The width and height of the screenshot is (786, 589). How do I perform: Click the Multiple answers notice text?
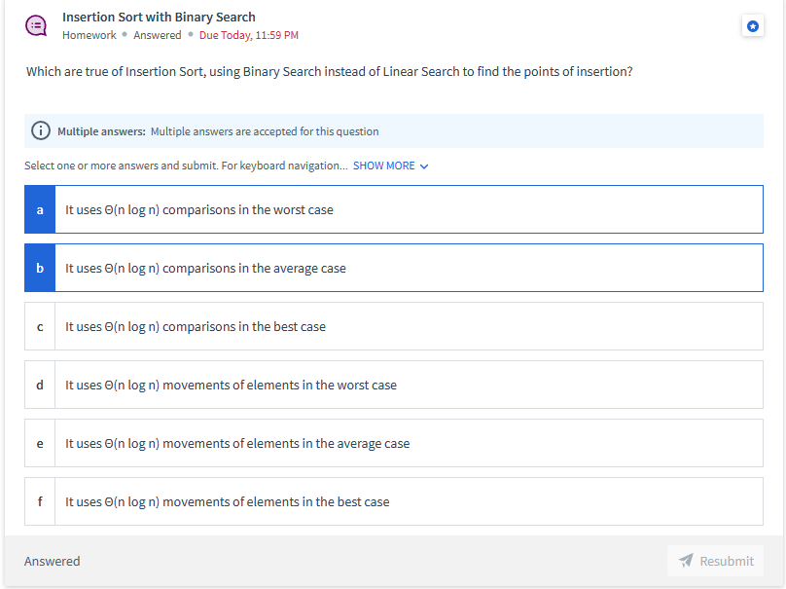click(x=218, y=131)
